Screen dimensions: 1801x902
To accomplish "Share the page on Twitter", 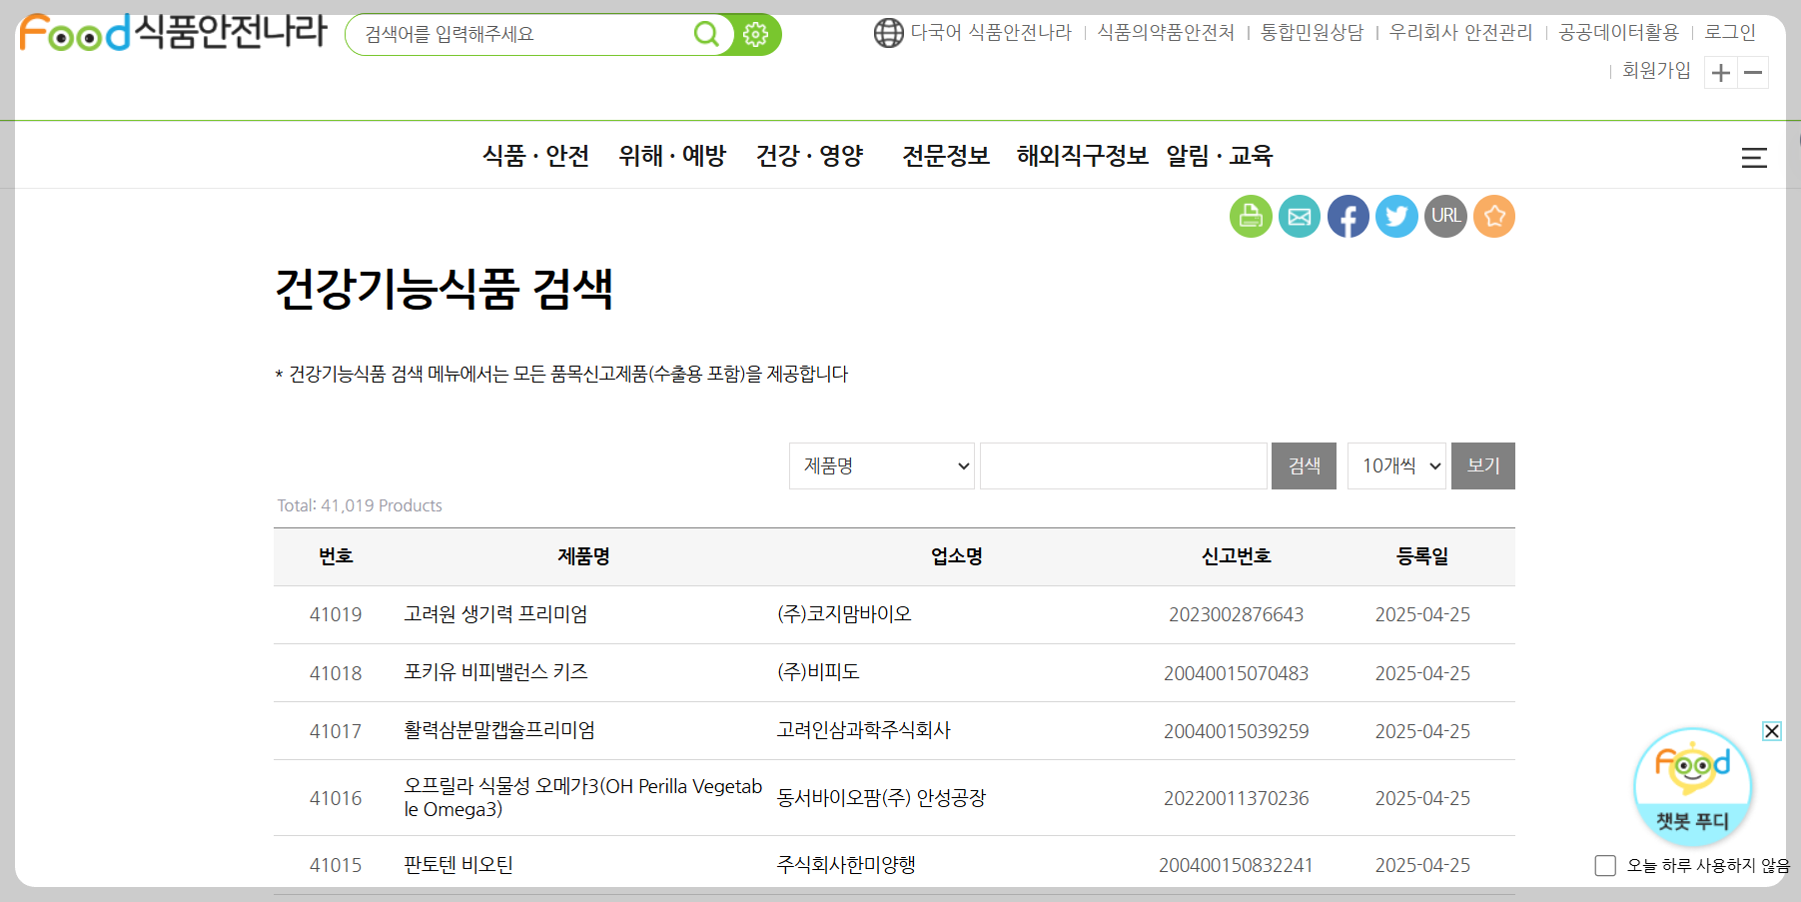I will coord(1396,216).
